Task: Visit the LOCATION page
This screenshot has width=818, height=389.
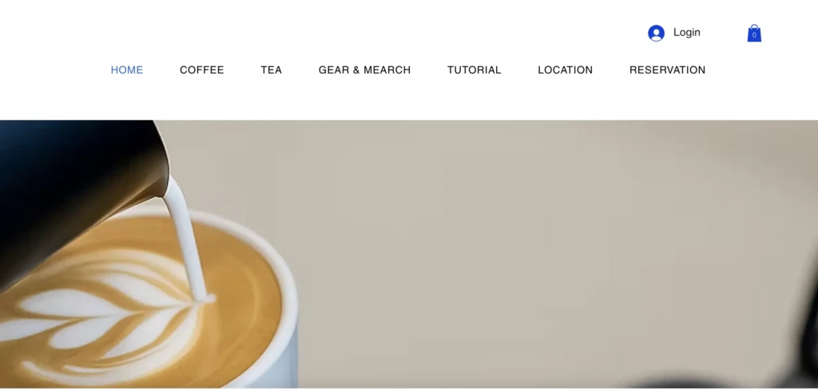Action: point(566,69)
